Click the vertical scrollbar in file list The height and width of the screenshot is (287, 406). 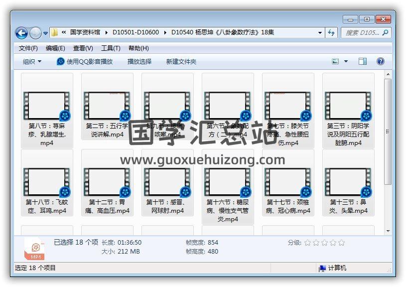point(388,149)
